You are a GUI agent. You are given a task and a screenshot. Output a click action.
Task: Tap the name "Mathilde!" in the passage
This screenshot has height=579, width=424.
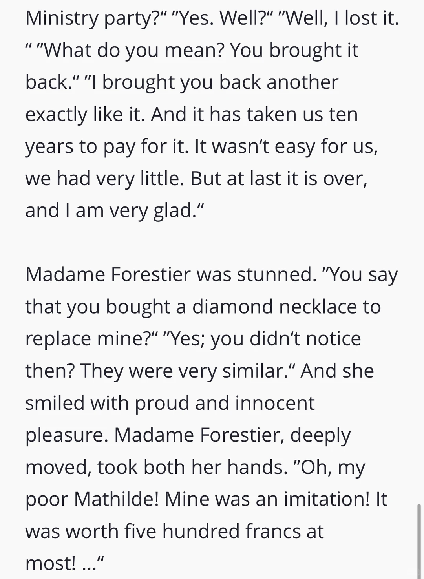tap(116, 499)
